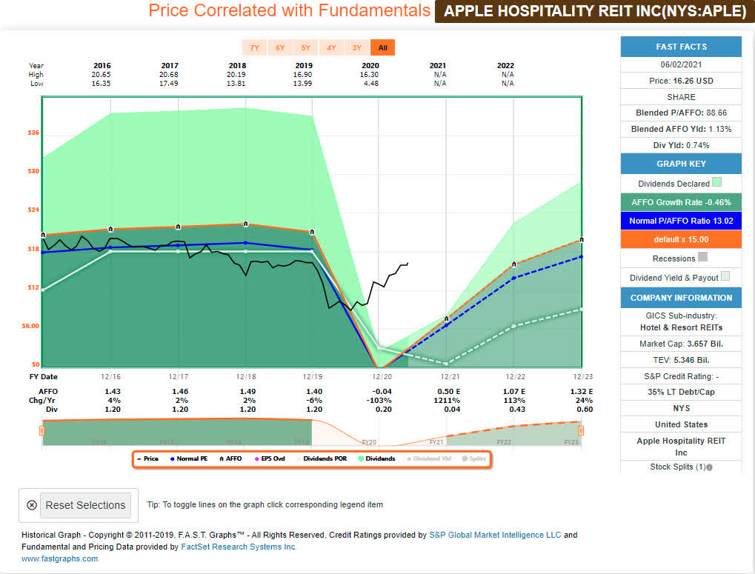The image size is (755, 574).
Task: Click the Hotel & Resort REITs text
Action: [x=681, y=327]
